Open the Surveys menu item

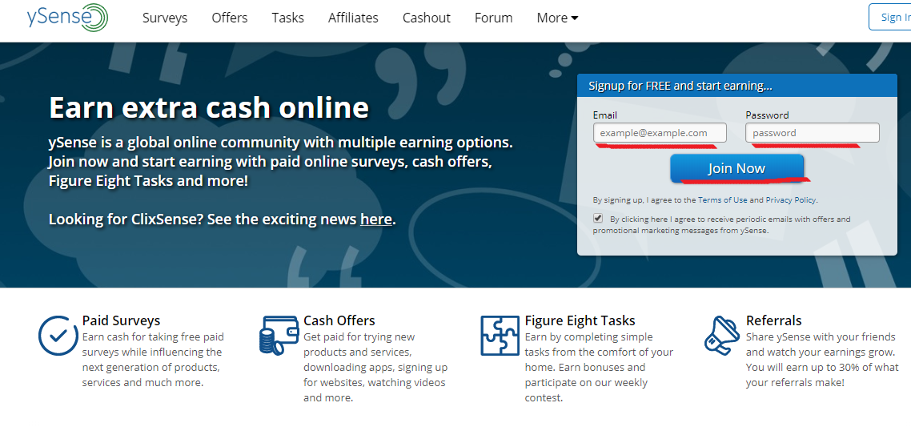[165, 18]
